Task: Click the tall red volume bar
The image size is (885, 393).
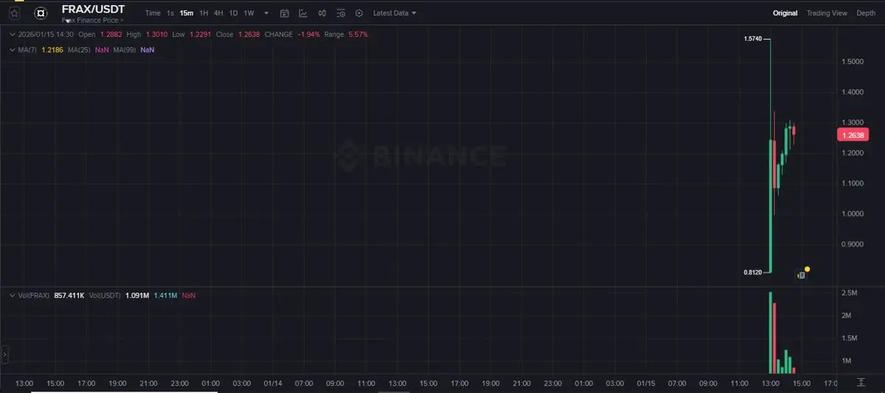Action: pyautogui.click(x=774, y=338)
